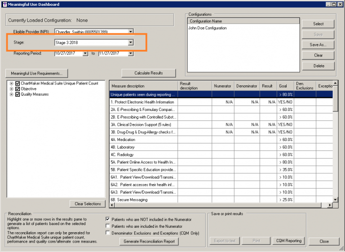Screen dimensions: 345x252
Task: Select John Doe Configuration in the list
Action: [x=208, y=28]
